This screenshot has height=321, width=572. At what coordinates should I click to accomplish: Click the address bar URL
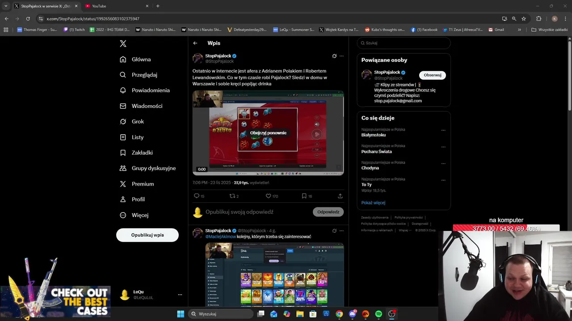pyautogui.click(x=93, y=19)
